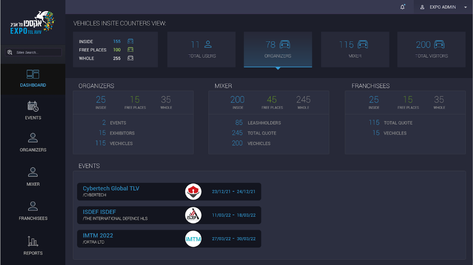Click the search magnifier icon in sidebar
Screen dimensions: 473x265
click(10, 52)
